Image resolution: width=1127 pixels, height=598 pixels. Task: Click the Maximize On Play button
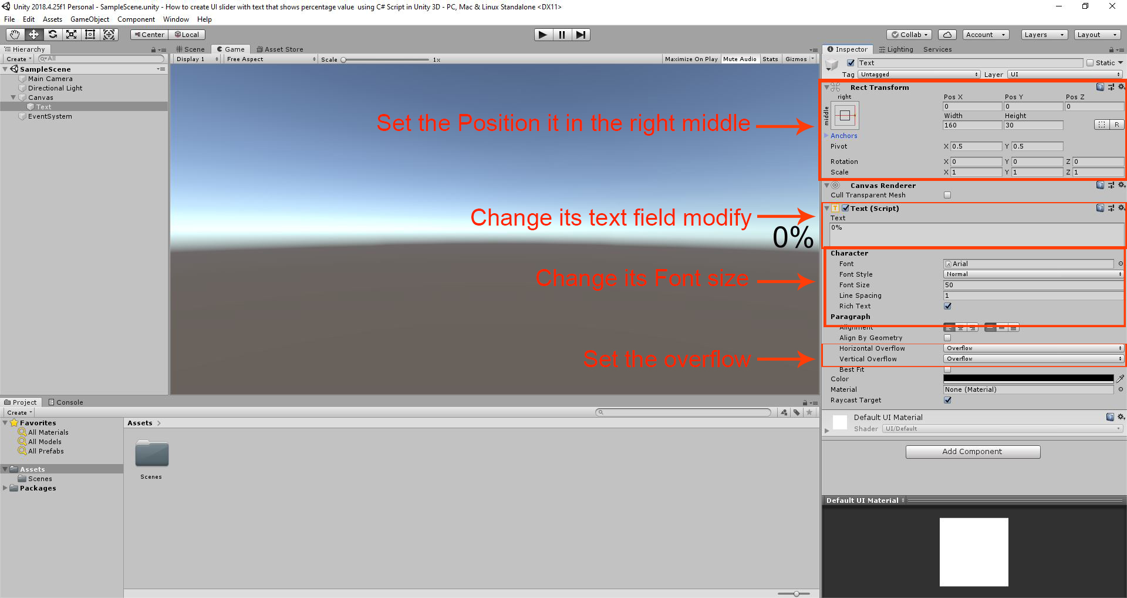(x=691, y=59)
